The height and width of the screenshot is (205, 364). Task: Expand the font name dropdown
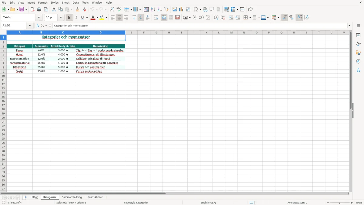click(x=39, y=18)
